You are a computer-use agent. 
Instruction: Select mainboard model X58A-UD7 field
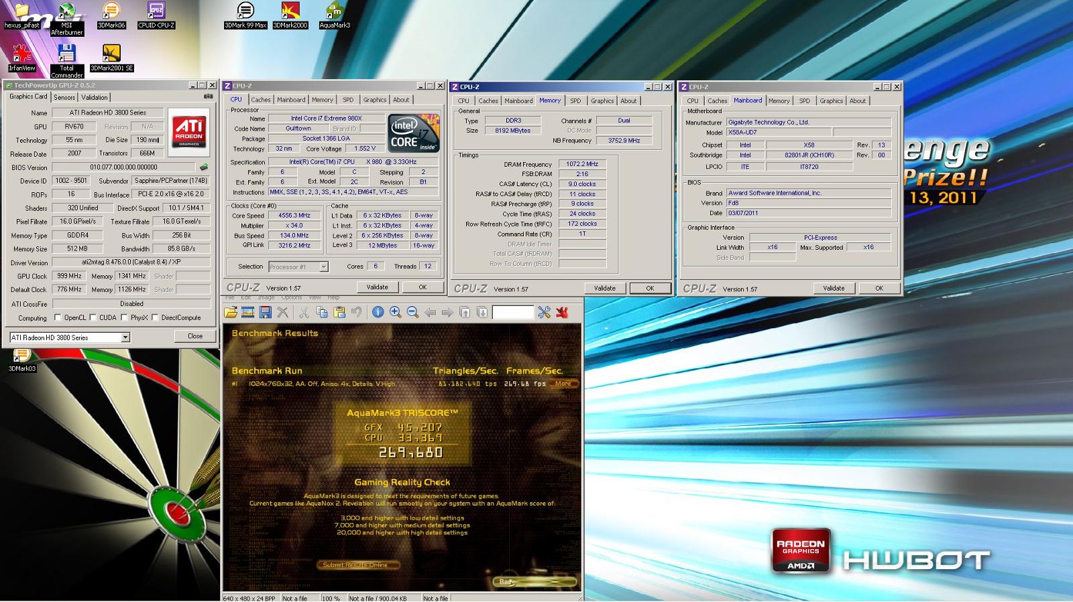[x=779, y=133]
